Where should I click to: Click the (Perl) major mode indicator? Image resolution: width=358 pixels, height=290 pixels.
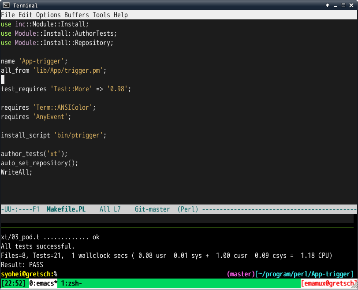(188, 209)
